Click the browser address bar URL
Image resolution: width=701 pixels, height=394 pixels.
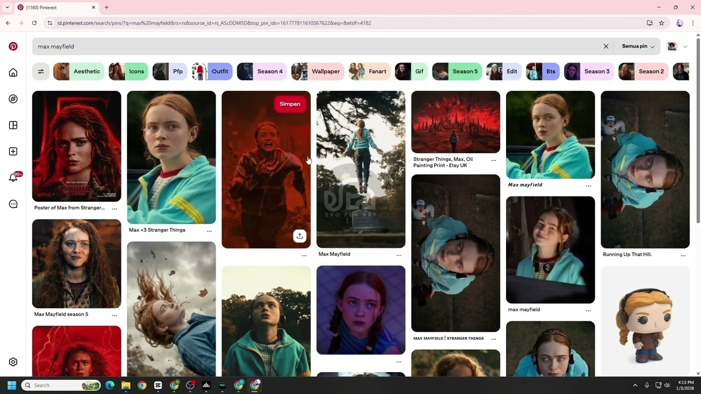(214, 23)
